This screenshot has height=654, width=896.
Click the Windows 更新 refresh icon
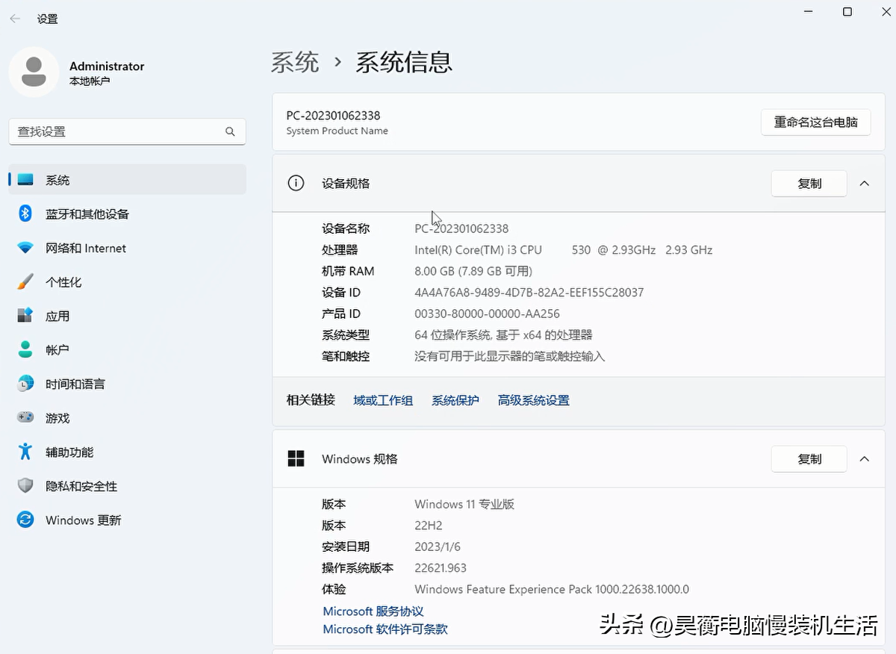(x=25, y=520)
